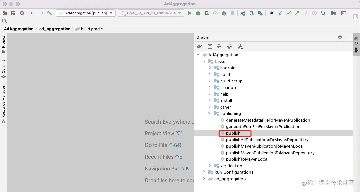Expand the verification task group

click(x=210, y=166)
